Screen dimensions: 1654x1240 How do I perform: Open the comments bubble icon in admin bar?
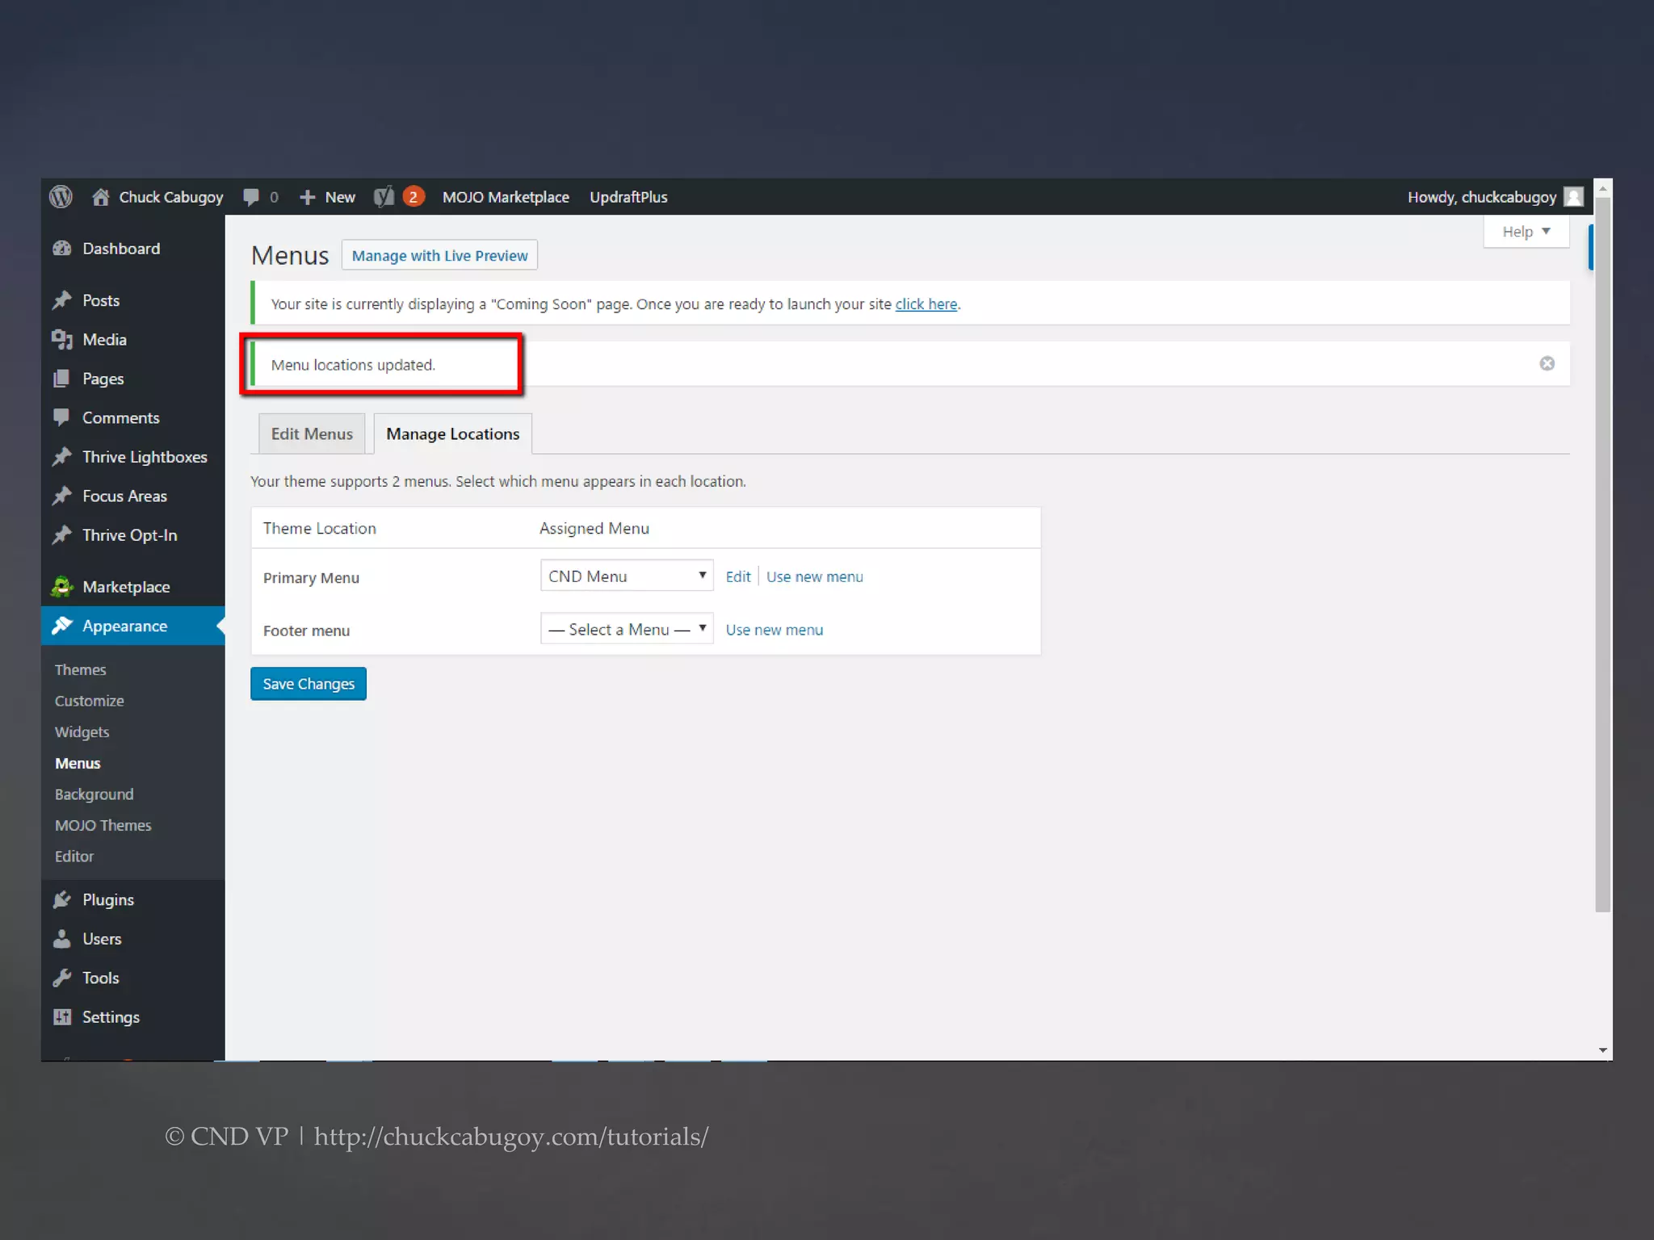251,197
